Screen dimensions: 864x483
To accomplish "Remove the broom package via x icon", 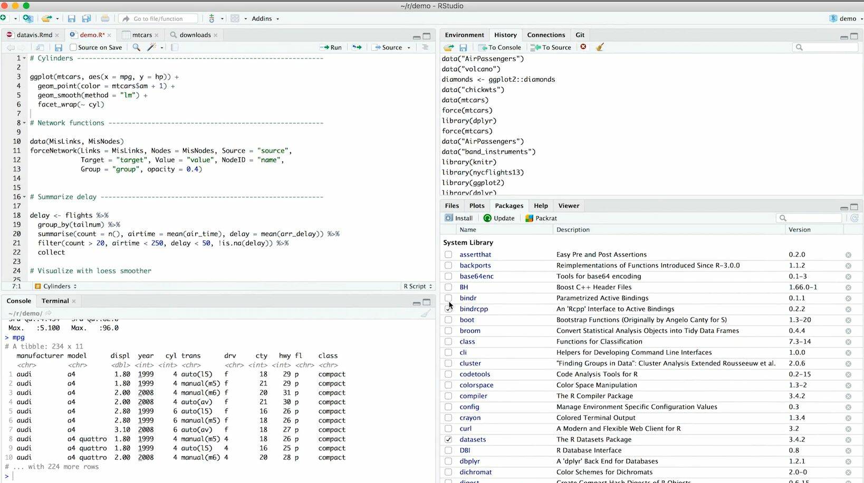I will coord(848,331).
